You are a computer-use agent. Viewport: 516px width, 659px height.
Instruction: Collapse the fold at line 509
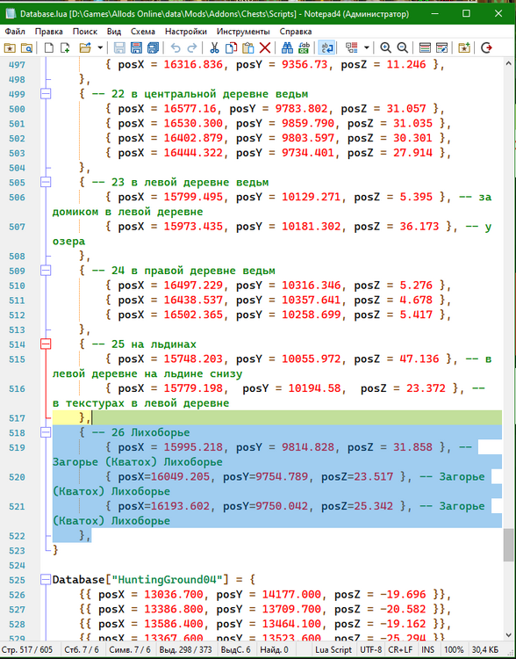[46, 271]
